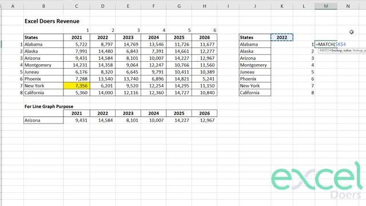Select Phoenix 2025 value 14,821
This screenshot has width=366, height=206.
click(x=179, y=79)
